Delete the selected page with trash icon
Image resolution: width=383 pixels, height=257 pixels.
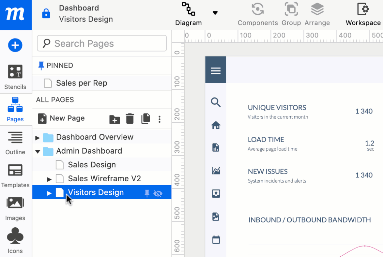click(x=130, y=119)
